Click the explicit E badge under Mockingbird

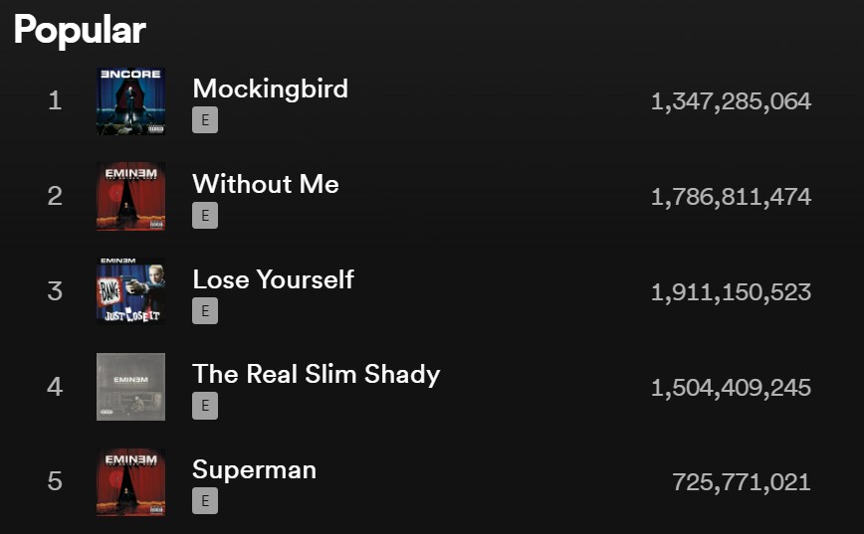pos(205,120)
